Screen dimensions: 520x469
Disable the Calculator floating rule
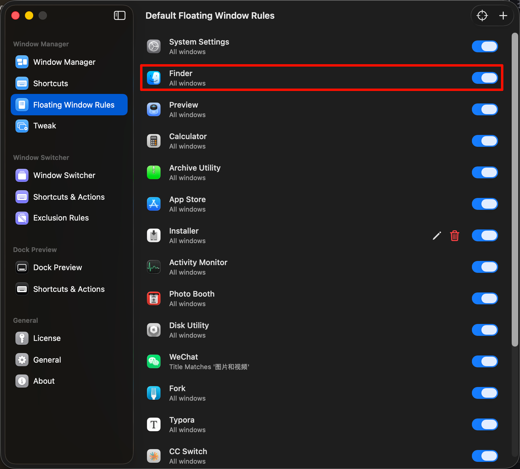pos(485,141)
